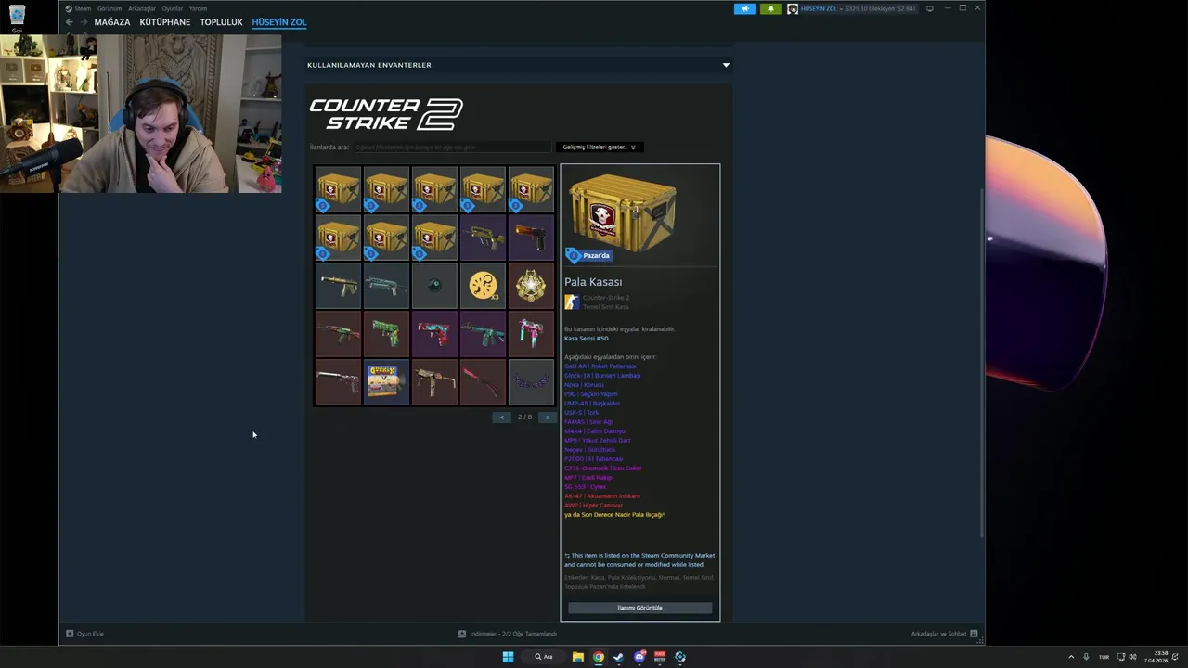Click the back navigation arrow in Steam

point(69,22)
